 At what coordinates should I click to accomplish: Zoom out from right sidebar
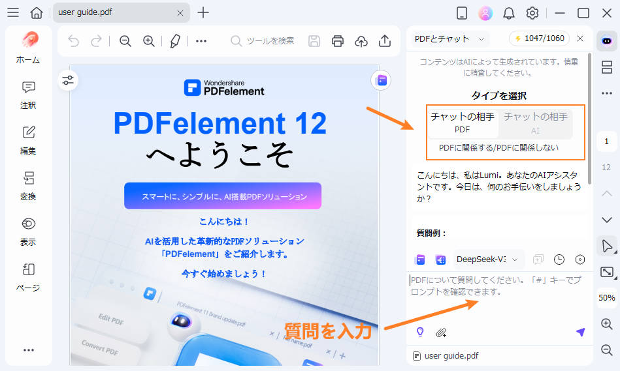tap(606, 350)
